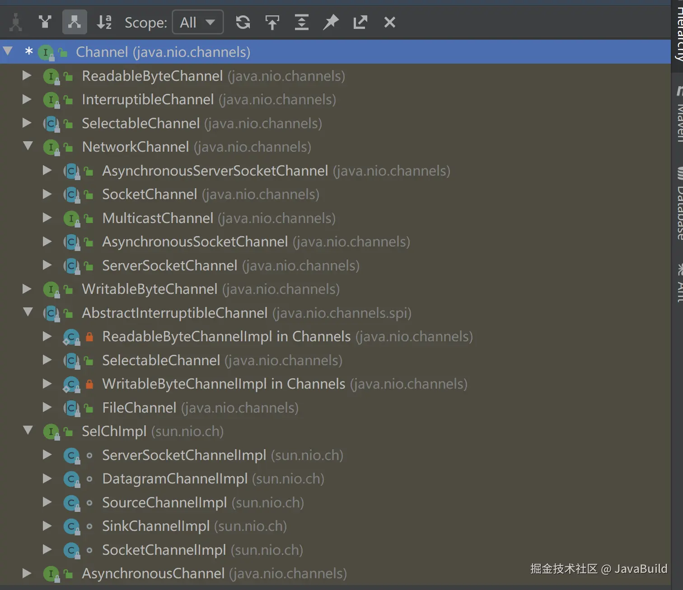683x590 pixels.
Task: Open the Maven side tool tab
Action: [677, 114]
